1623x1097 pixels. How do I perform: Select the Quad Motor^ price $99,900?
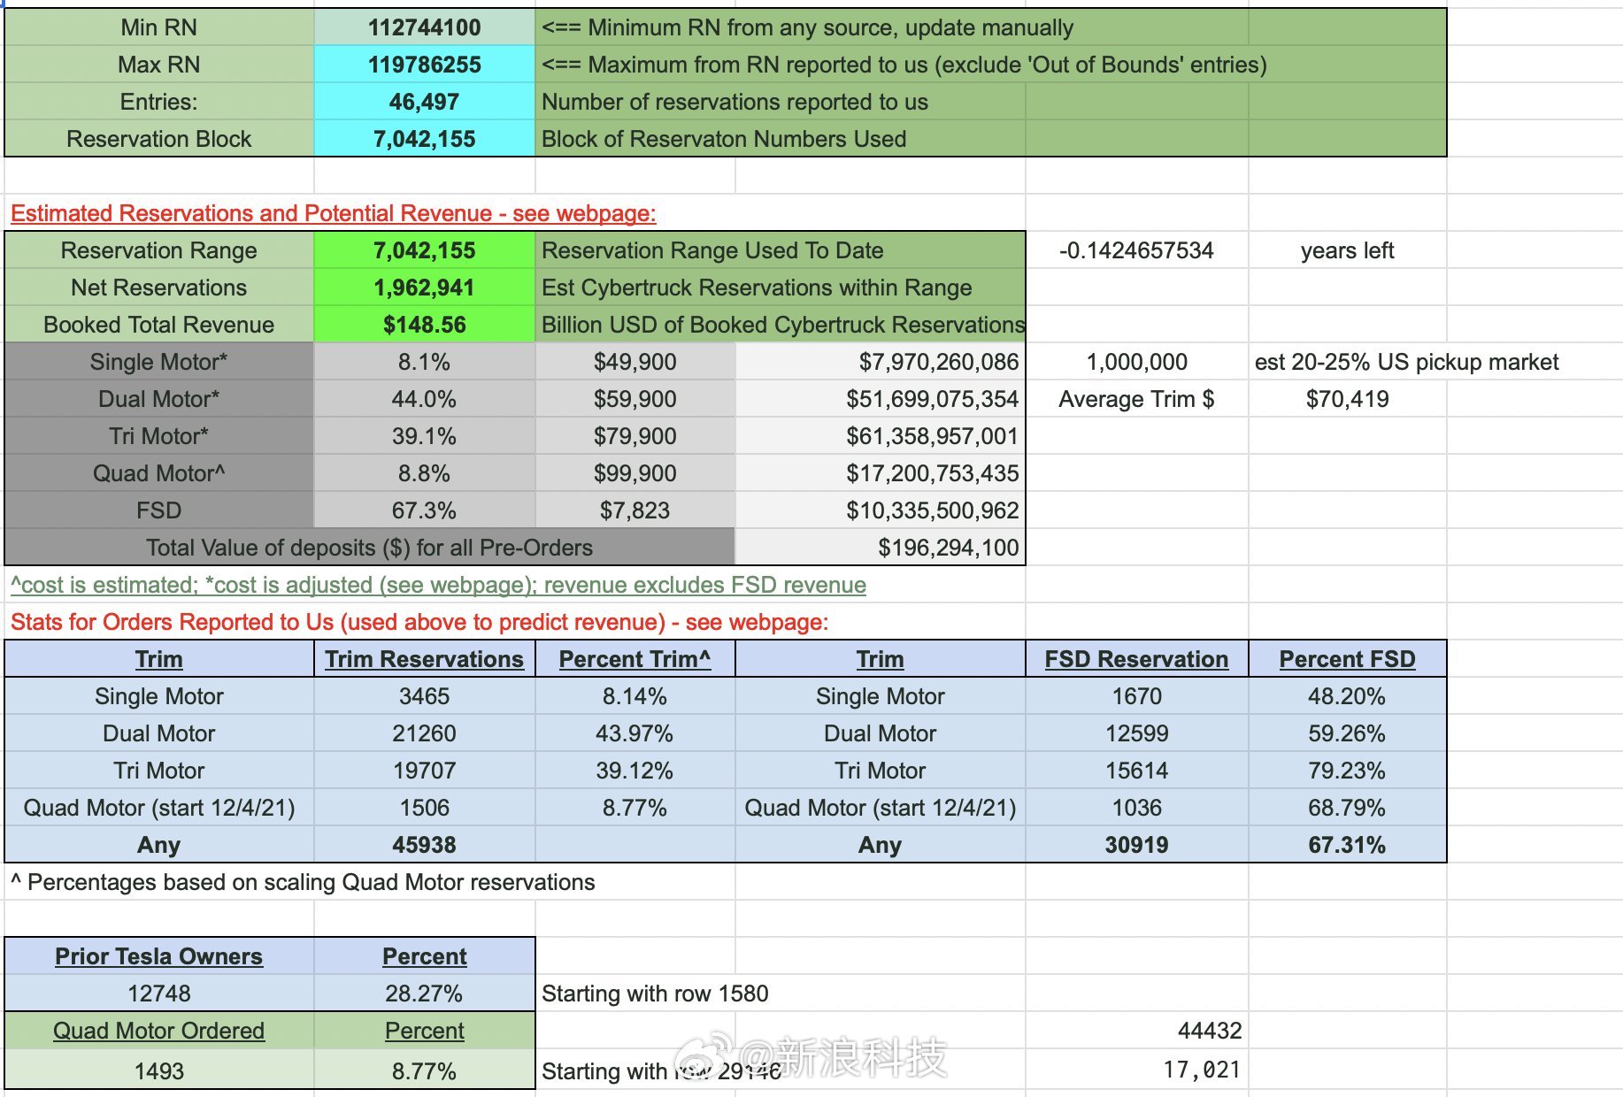pyautogui.click(x=635, y=473)
